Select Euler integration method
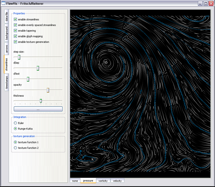215x187 pixels. (x=15, y=123)
